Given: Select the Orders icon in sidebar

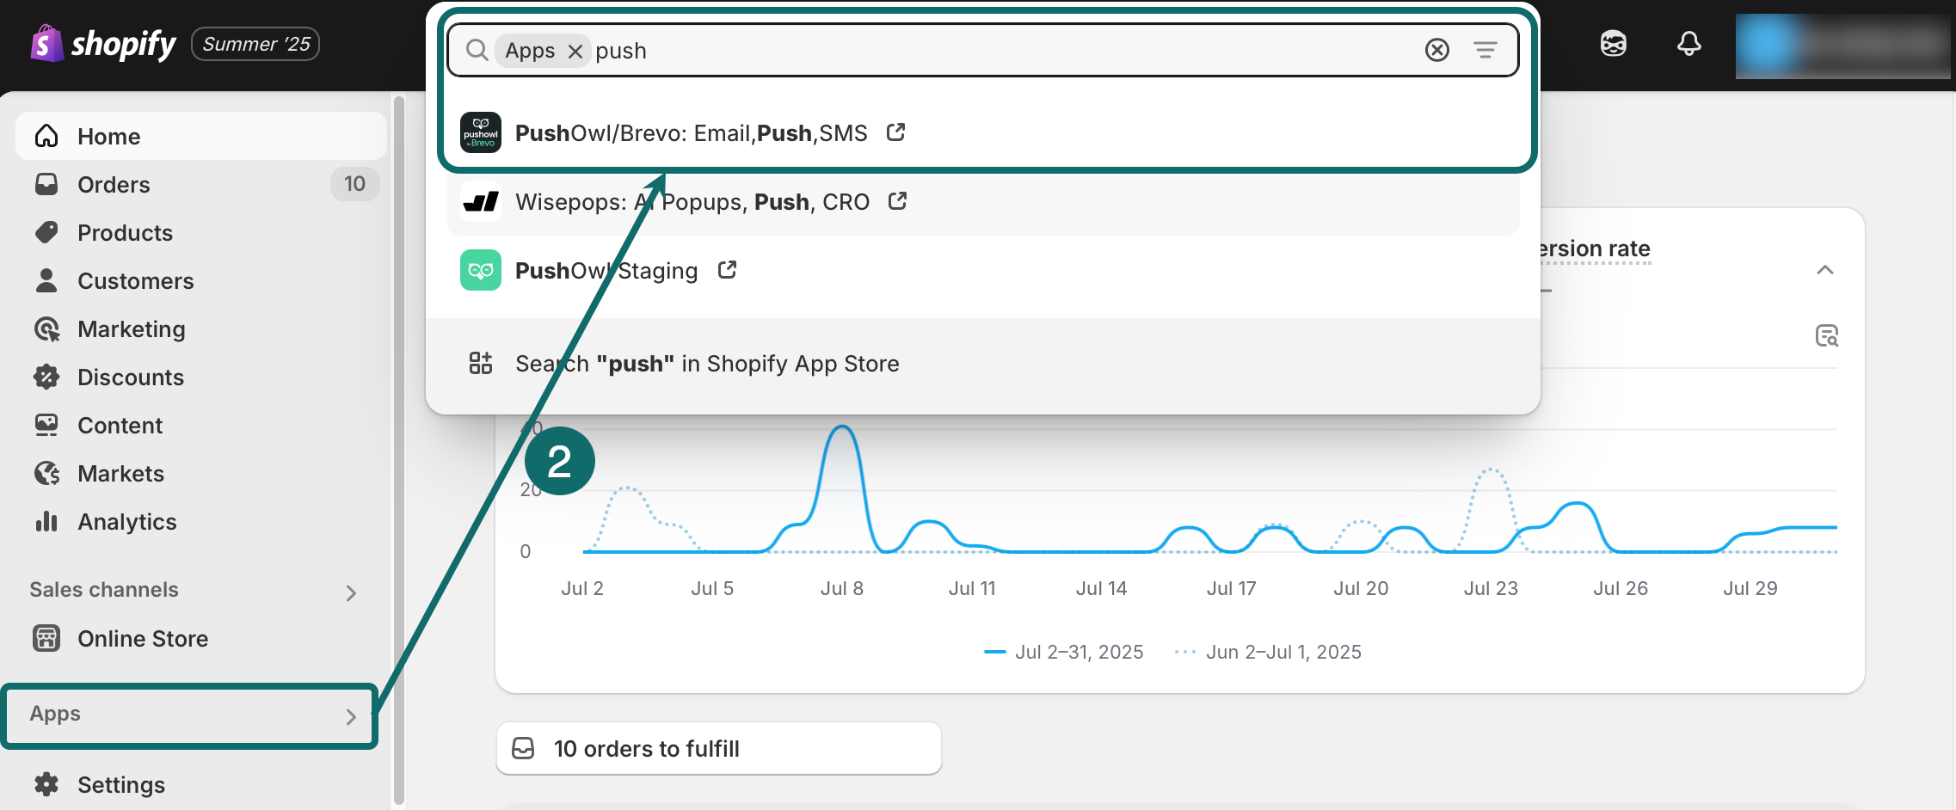Looking at the screenshot, I should 46,184.
